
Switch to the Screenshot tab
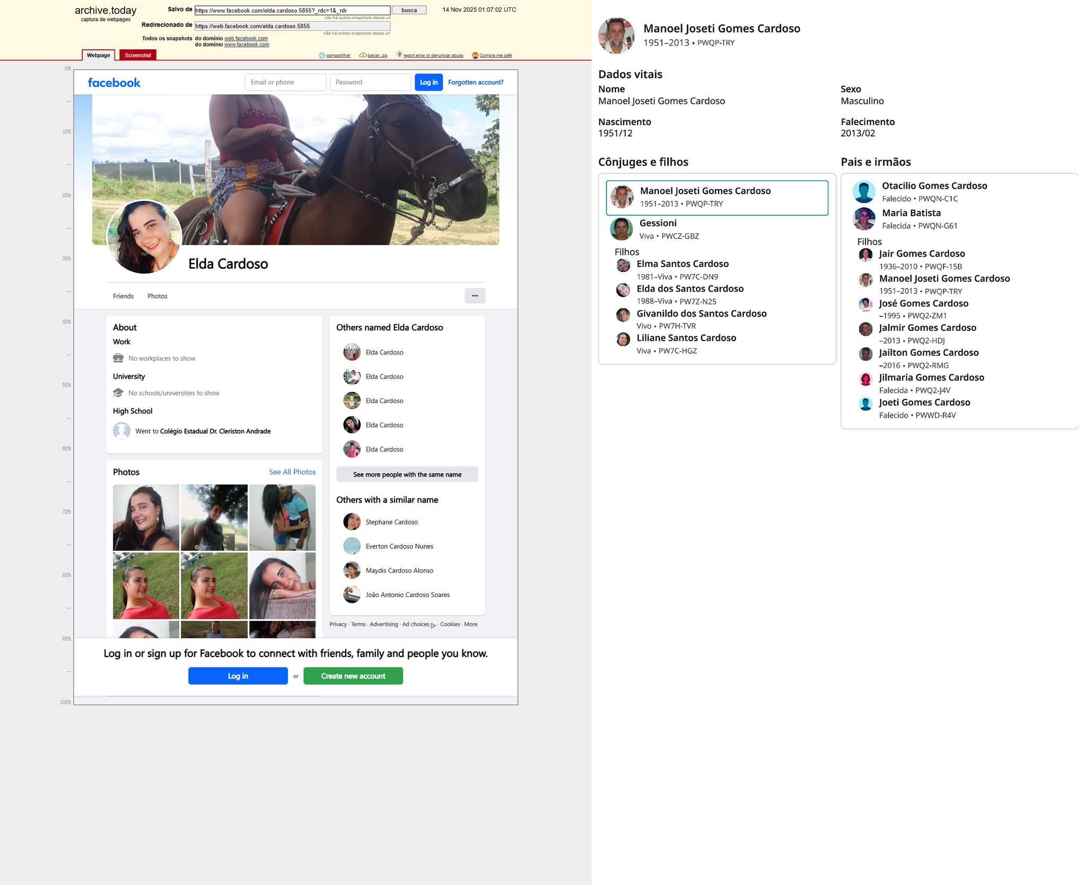pyautogui.click(x=138, y=55)
